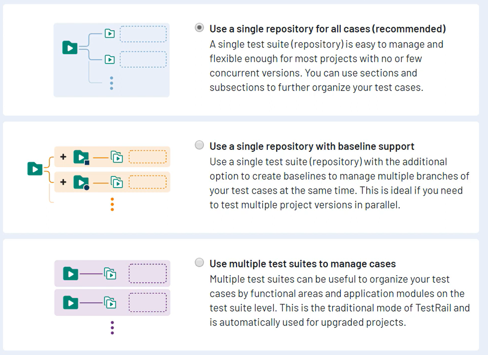Image resolution: width=488 pixels, height=355 pixels.
Task: Click root green folder icon in blue diagram
Action: (x=70, y=48)
